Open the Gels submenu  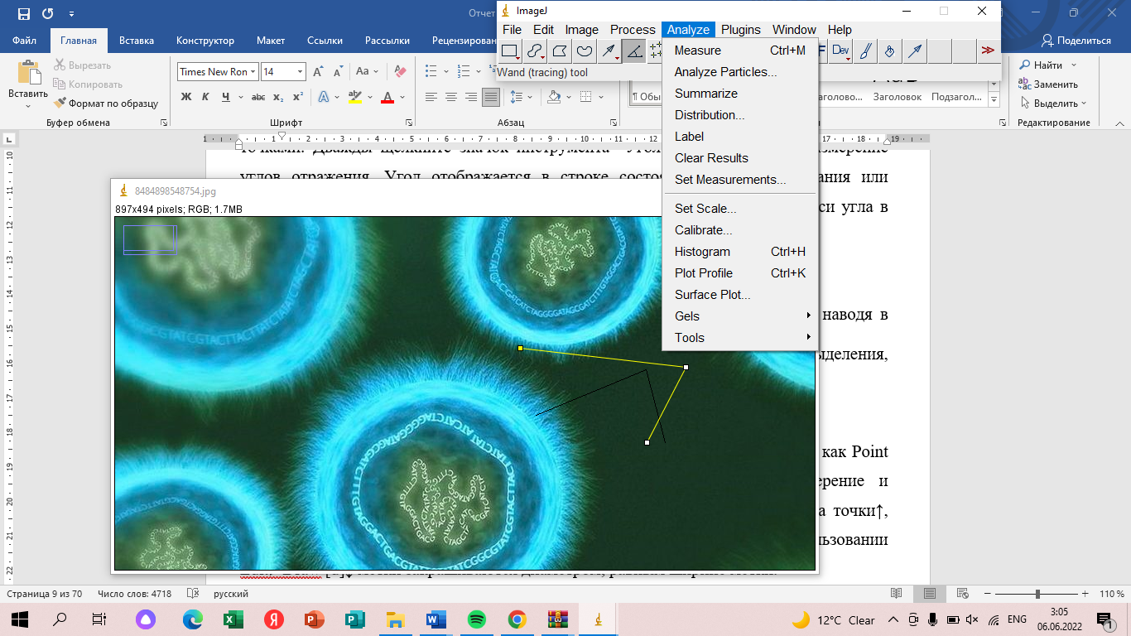click(740, 316)
